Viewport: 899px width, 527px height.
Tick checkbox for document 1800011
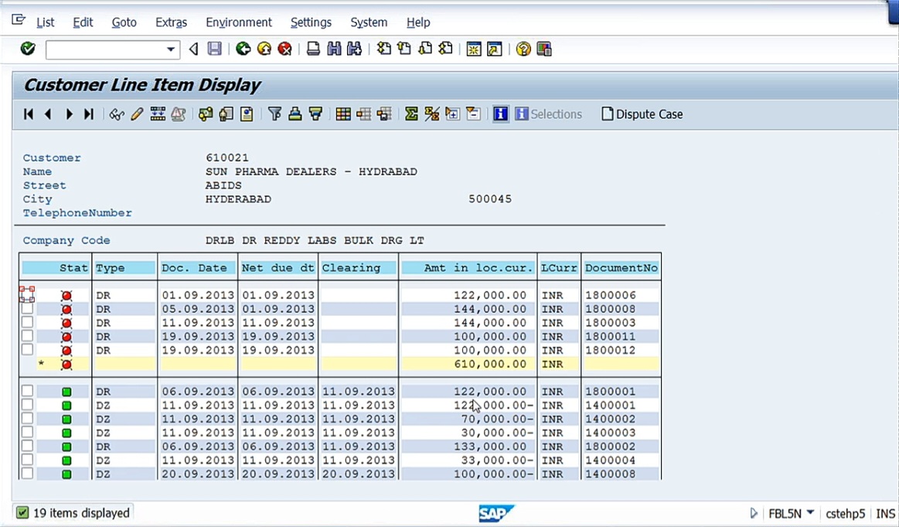point(27,335)
